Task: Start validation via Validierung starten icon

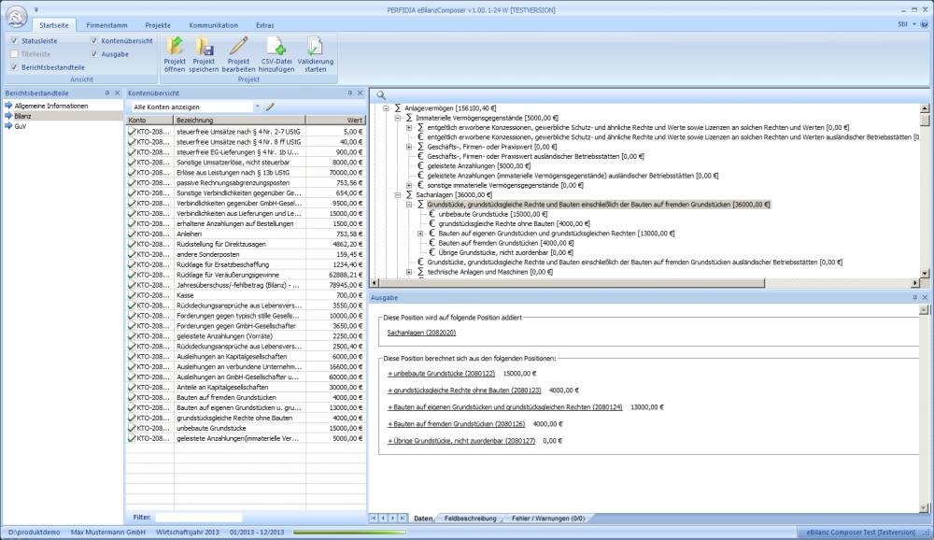Action: tap(315, 46)
